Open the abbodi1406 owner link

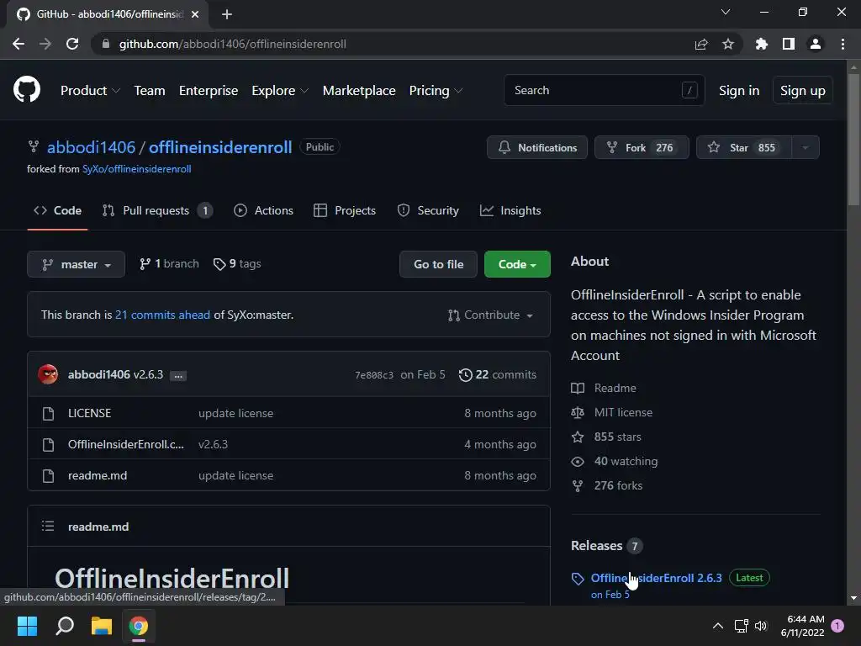pos(91,147)
